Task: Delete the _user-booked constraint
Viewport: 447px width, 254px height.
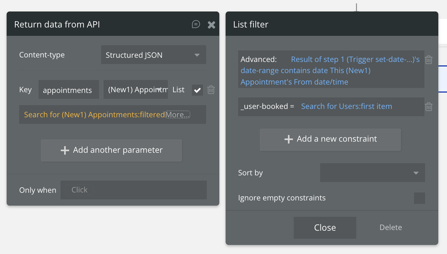Action: (429, 107)
